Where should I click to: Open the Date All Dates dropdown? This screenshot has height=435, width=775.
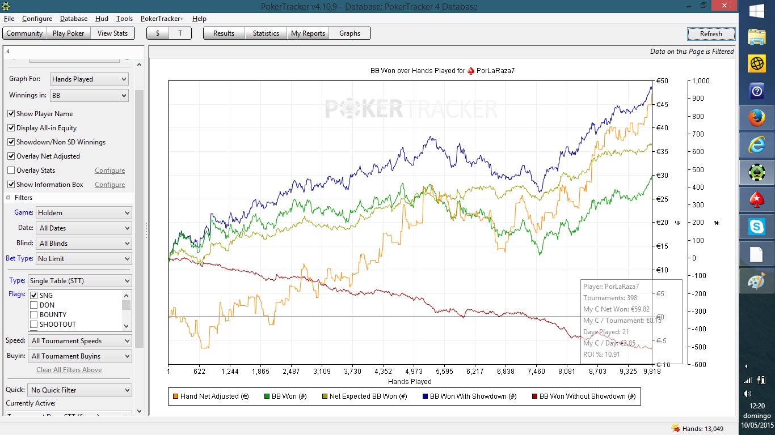click(84, 228)
